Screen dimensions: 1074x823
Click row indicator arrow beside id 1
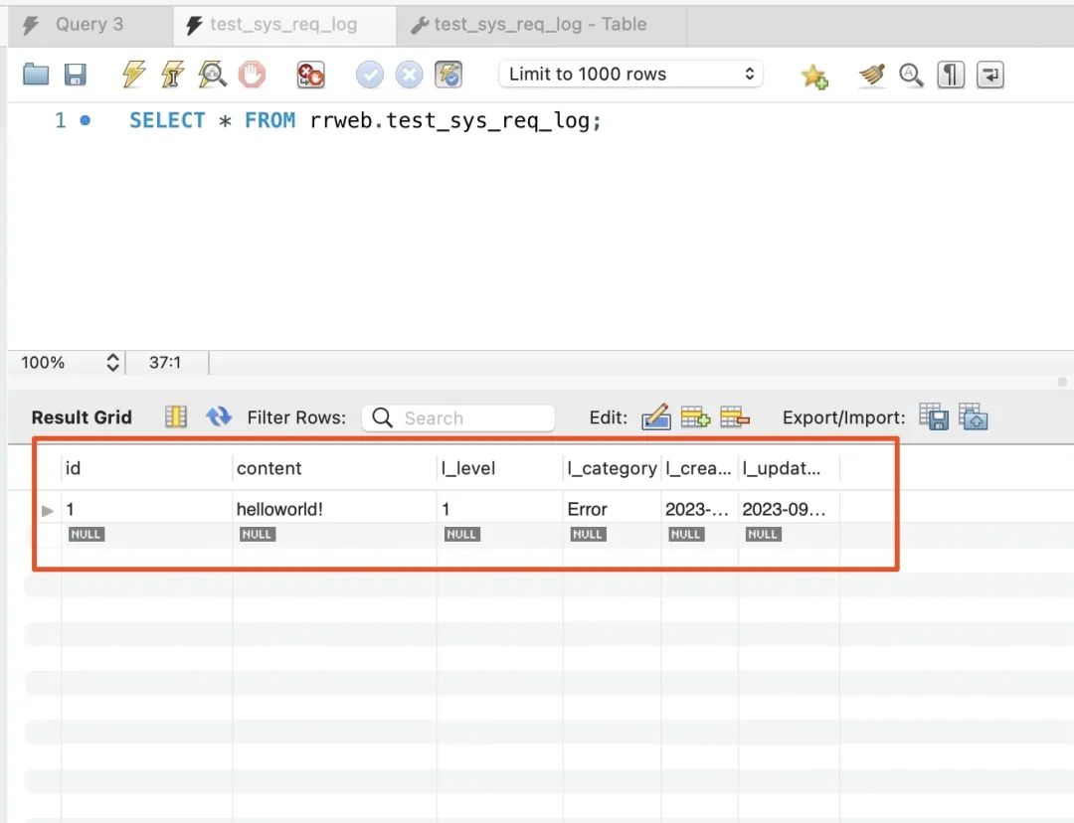(48, 510)
